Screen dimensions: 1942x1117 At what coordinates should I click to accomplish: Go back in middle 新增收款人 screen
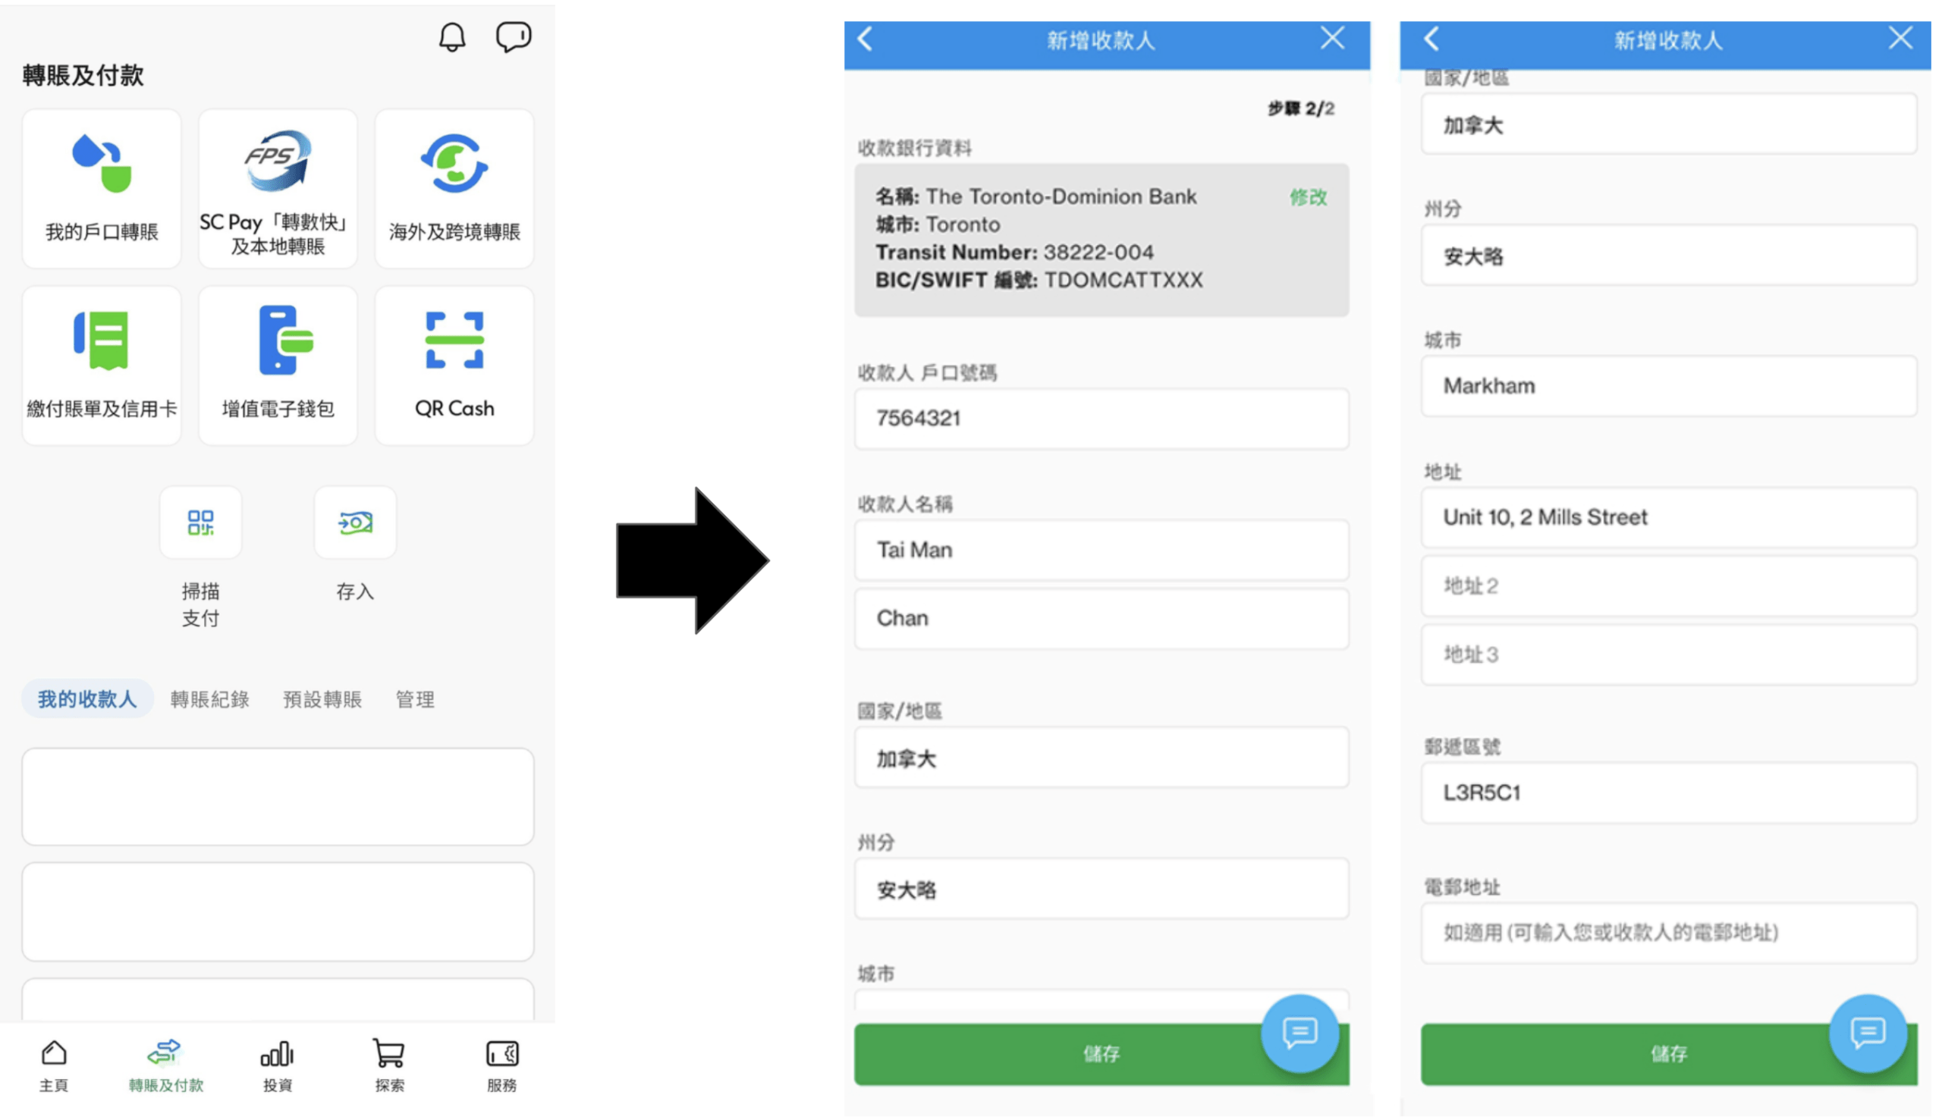pos(866,39)
